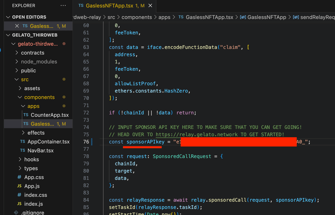Expand the types folder
The width and height of the screenshot is (335, 215).
(20, 168)
